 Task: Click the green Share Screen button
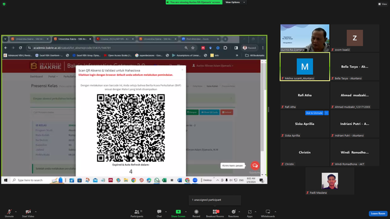178,213
